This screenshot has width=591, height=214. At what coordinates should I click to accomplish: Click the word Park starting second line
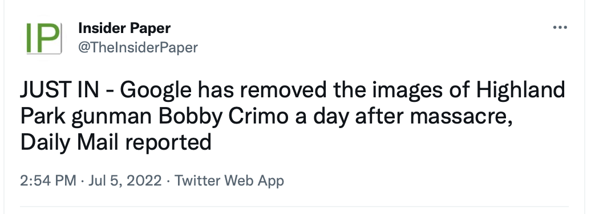[x=43, y=117]
